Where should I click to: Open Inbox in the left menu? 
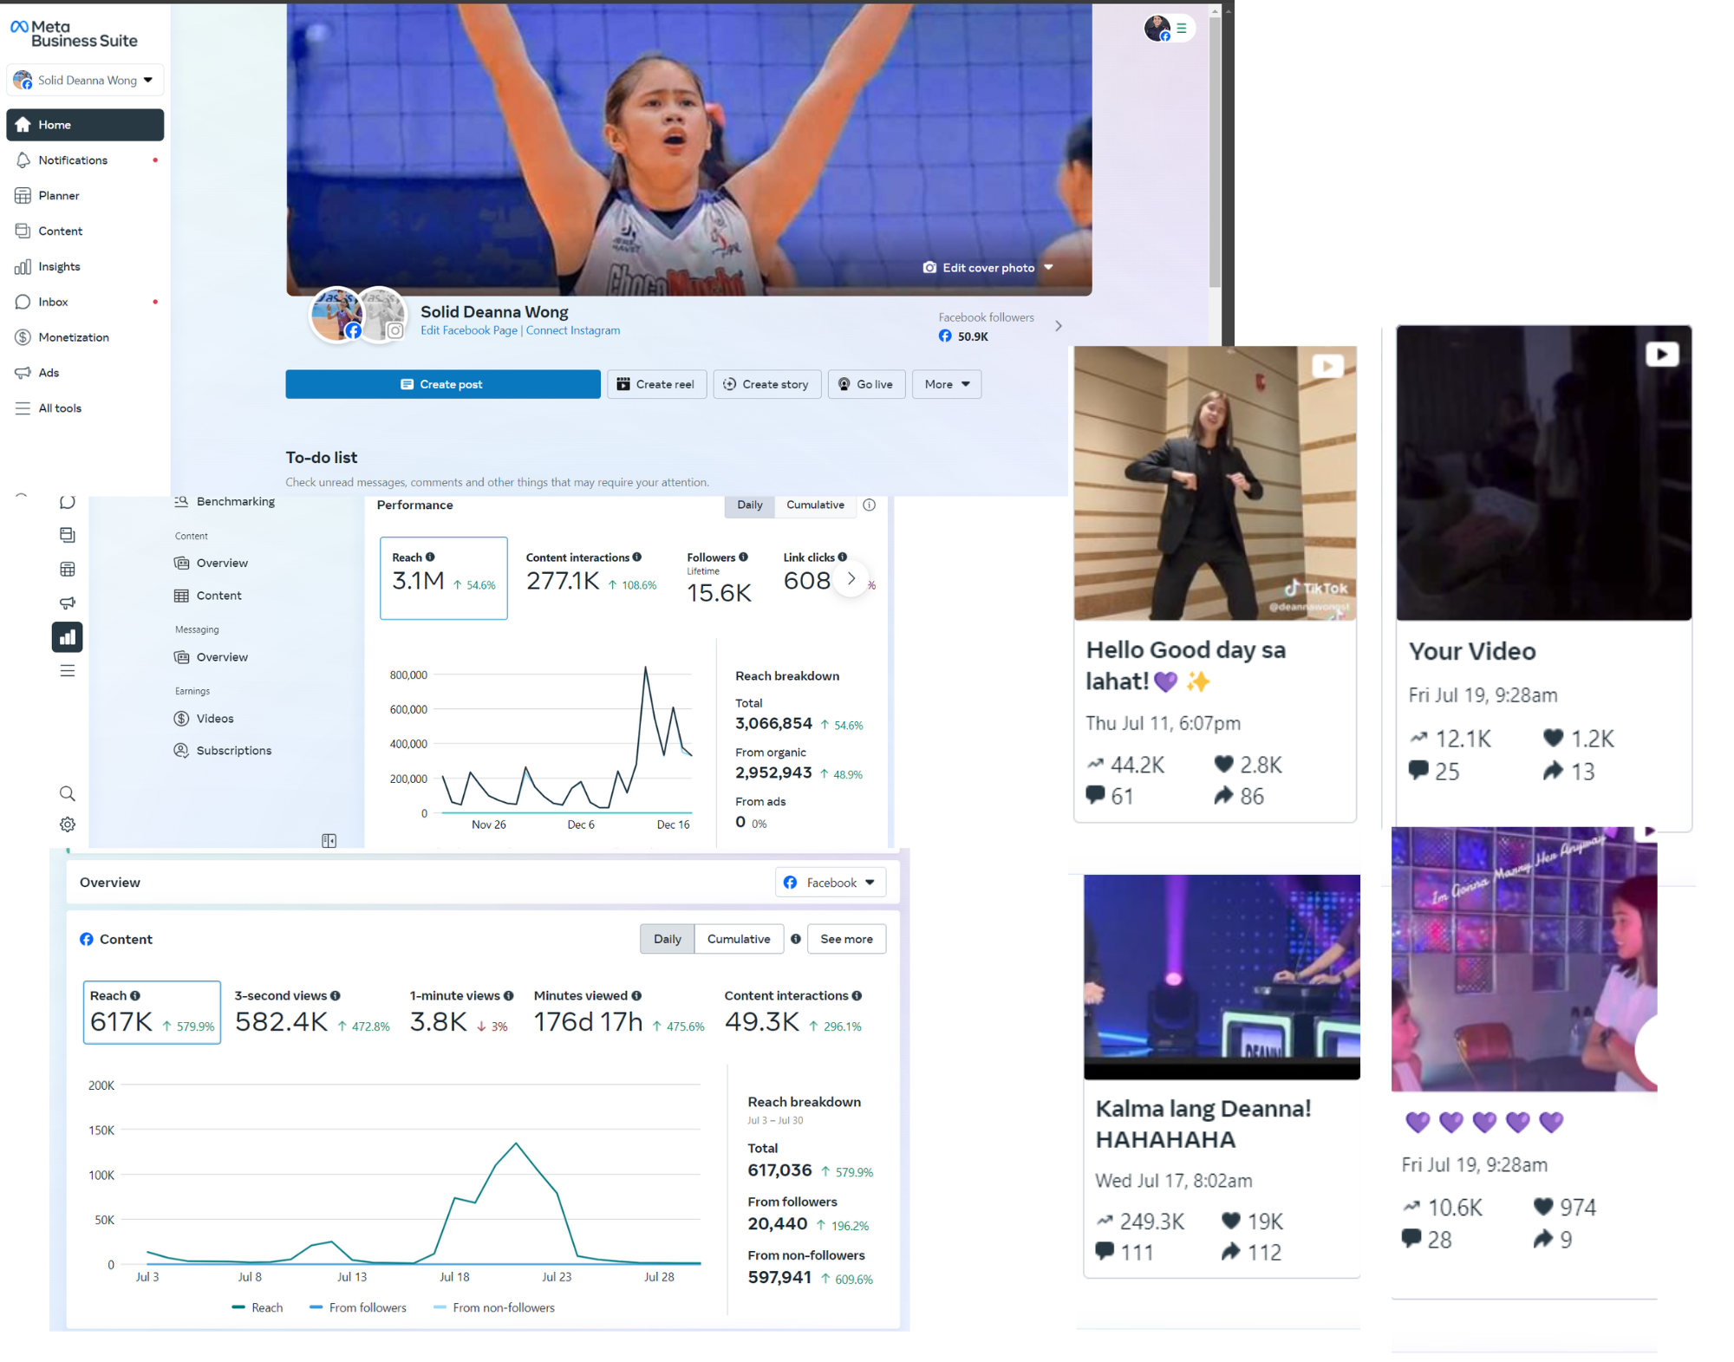click(x=53, y=303)
